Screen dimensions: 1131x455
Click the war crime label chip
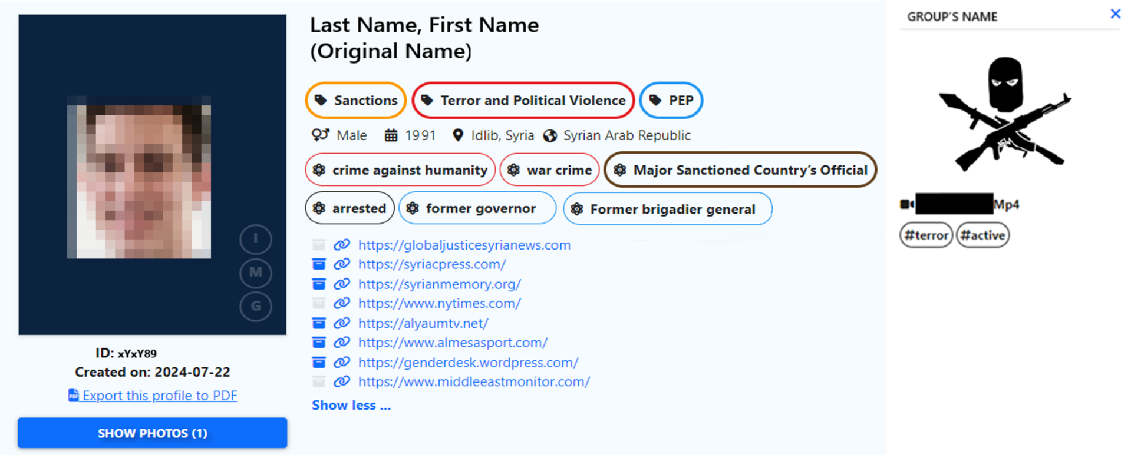(549, 170)
